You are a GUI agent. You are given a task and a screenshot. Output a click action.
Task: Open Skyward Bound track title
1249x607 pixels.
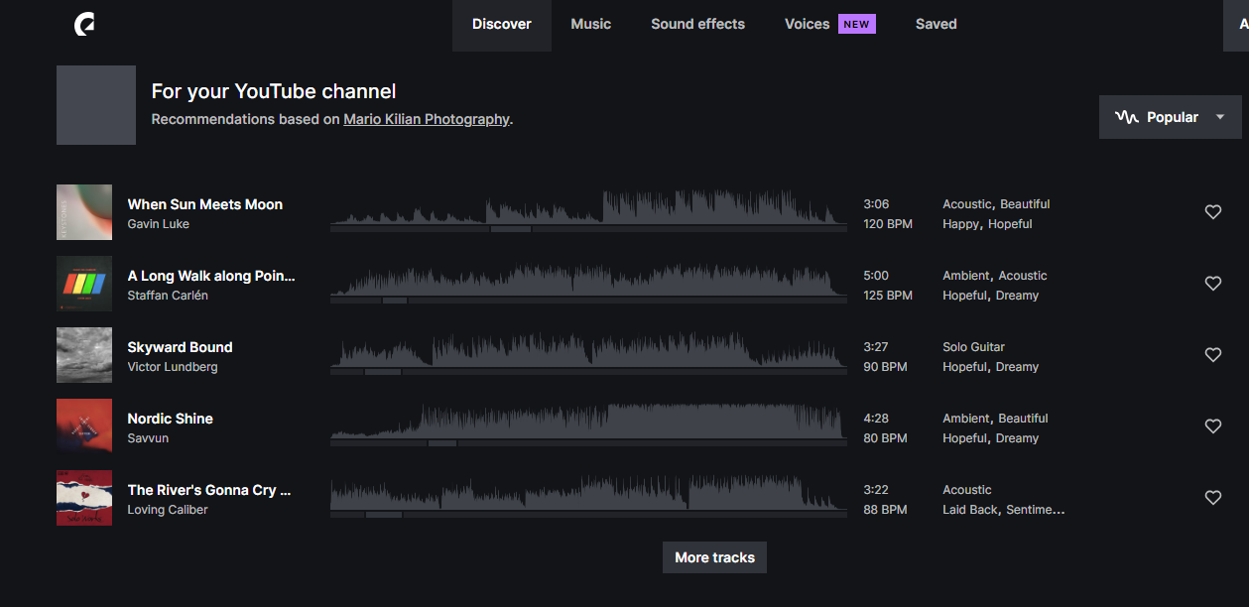pyautogui.click(x=180, y=347)
